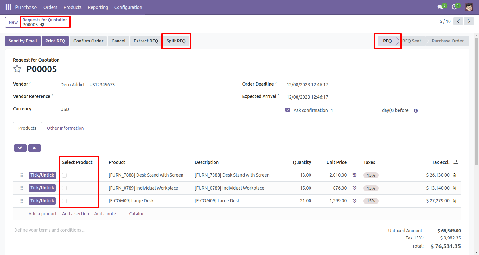Viewport: 479px width, 255px height.
Task: Click Add a product link
Action: point(43,214)
